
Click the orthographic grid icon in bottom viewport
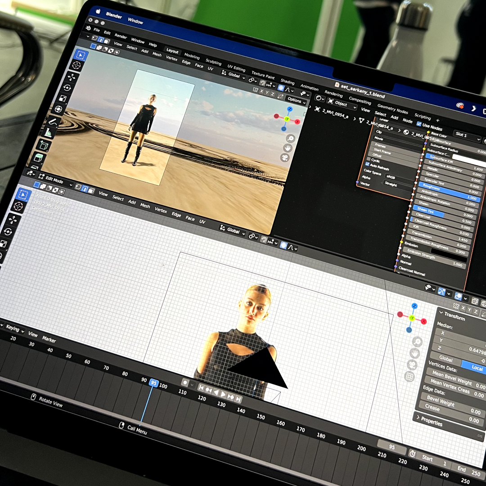click(409, 377)
